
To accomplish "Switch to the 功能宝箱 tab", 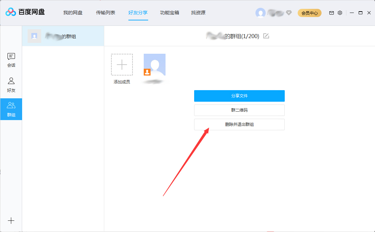I will pos(169,13).
